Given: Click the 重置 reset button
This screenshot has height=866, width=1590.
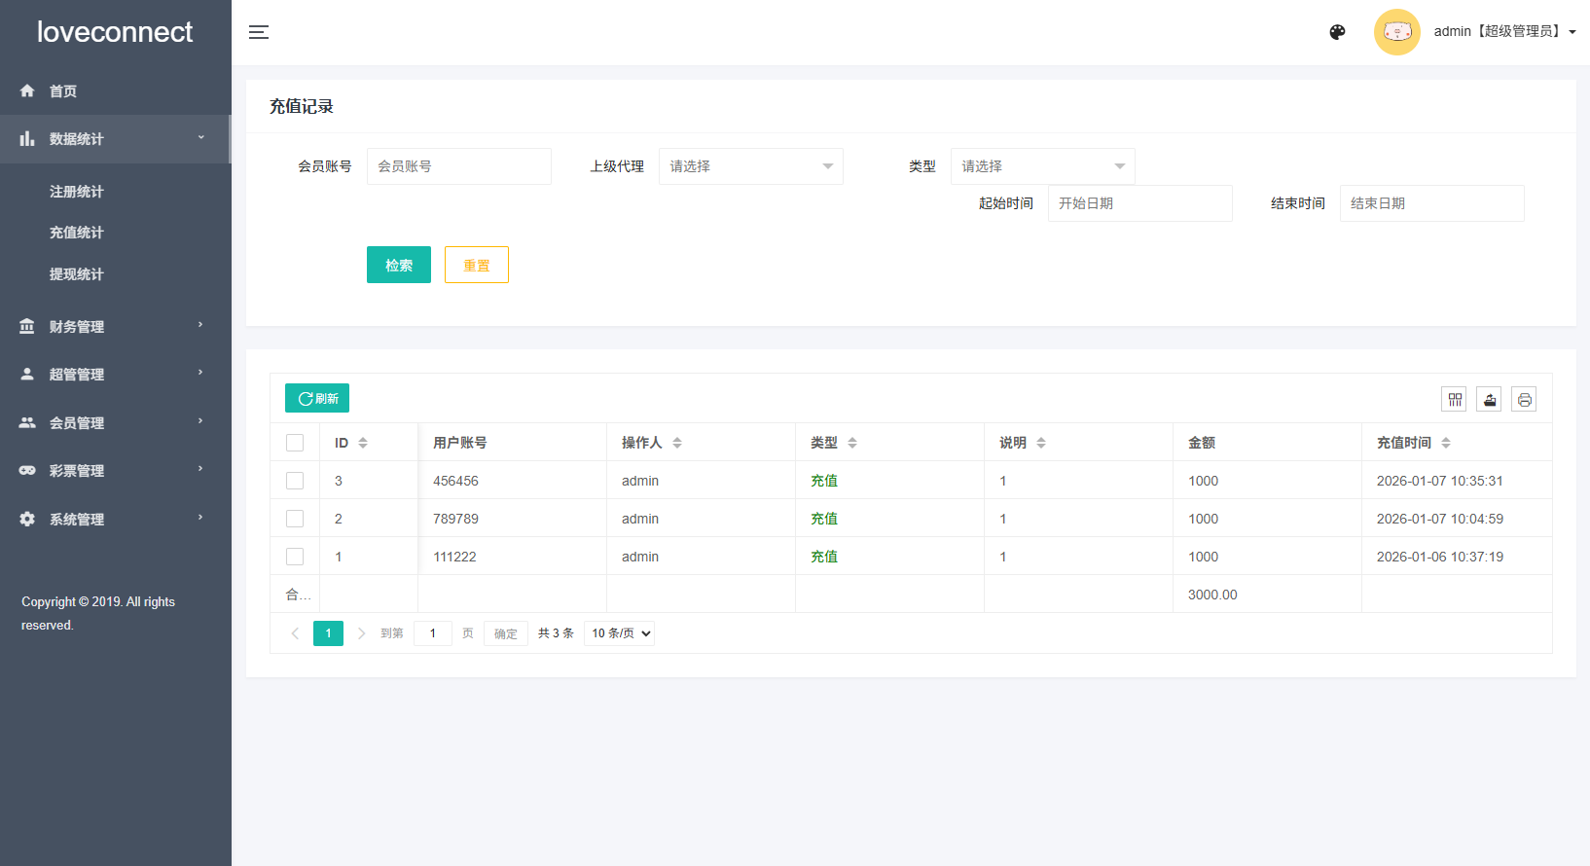Looking at the screenshot, I should point(477,265).
